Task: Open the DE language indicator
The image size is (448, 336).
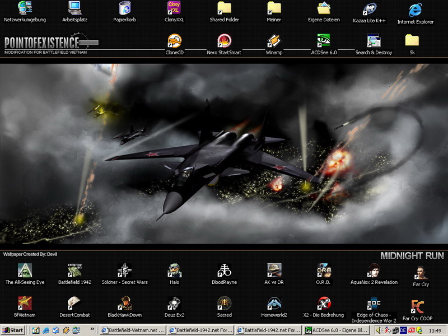Action: click(x=403, y=330)
